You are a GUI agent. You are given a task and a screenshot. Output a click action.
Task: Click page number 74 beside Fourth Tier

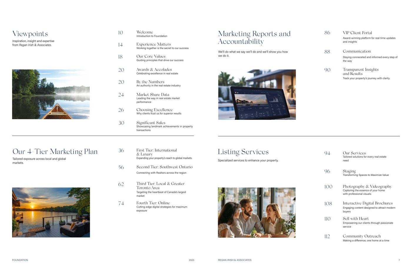point(121,203)
